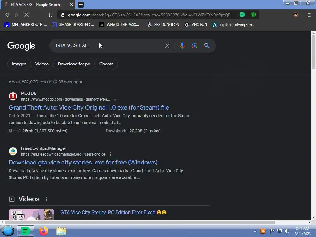Image resolution: width=316 pixels, height=237 pixels.
Task: Filter results by Videos chip
Action: 42,64
